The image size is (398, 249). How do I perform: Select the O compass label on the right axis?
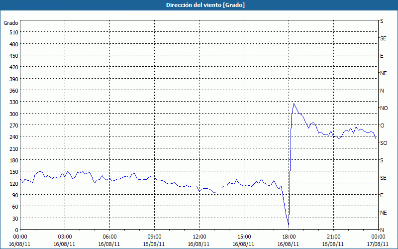point(382,125)
